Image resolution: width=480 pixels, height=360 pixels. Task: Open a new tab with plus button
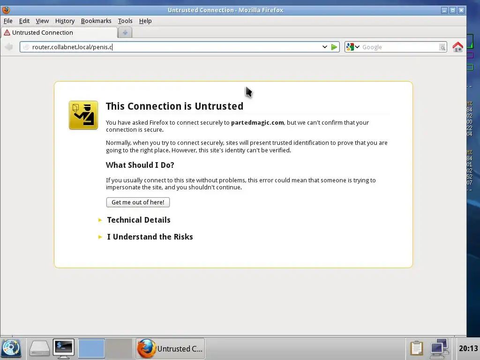[x=125, y=32]
